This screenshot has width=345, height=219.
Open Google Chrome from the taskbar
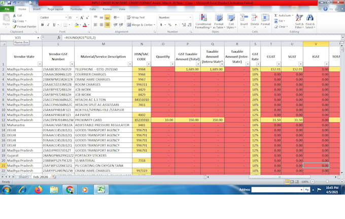[70, 190]
